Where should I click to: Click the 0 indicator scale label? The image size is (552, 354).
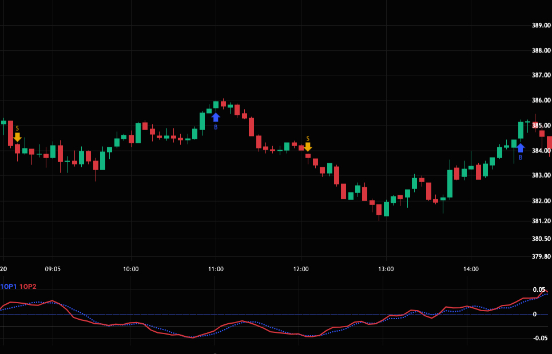[535, 314]
